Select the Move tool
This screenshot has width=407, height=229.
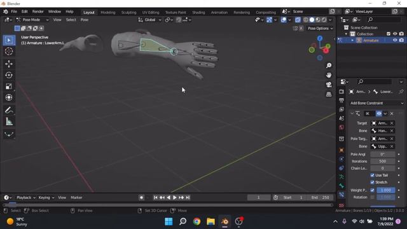click(x=9, y=64)
